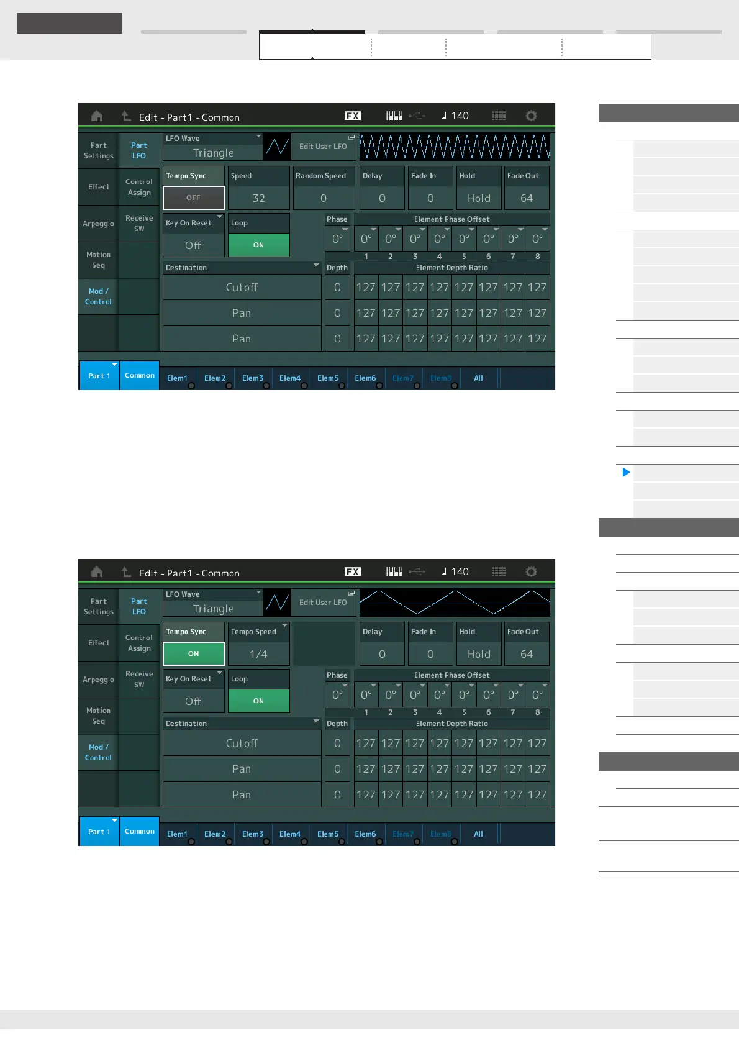
Task: Select Fade Out 64 in Tempo Speed screen
Action: click(527, 654)
